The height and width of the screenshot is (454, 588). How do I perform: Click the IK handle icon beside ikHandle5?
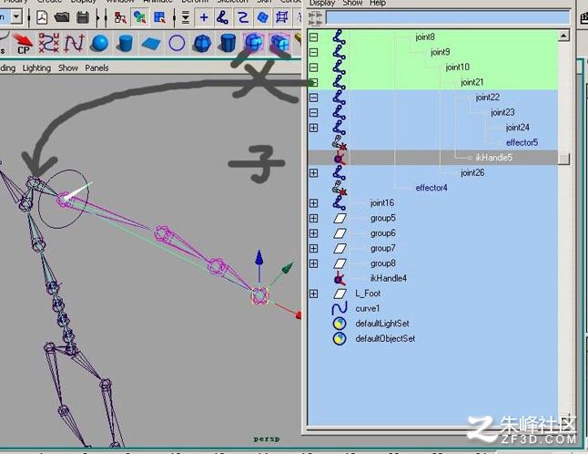339,158
